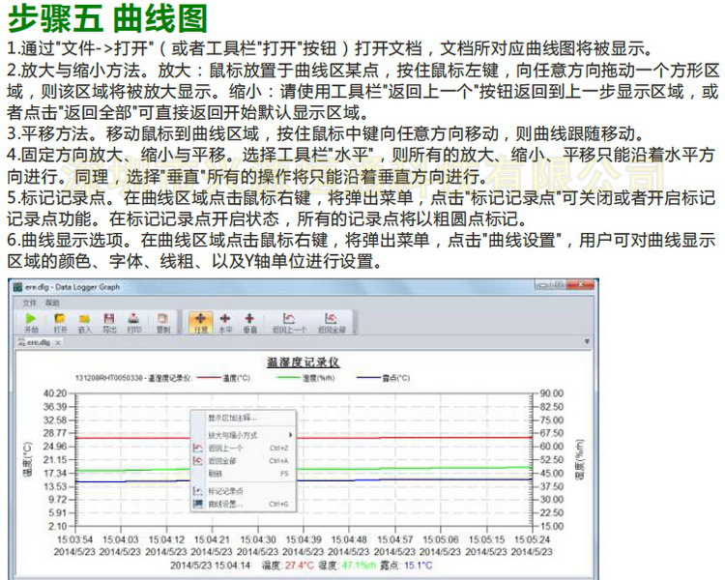Screen dimensions: 725x580
Task: Click the right axis value 15.00
Action: pos(552,526)
